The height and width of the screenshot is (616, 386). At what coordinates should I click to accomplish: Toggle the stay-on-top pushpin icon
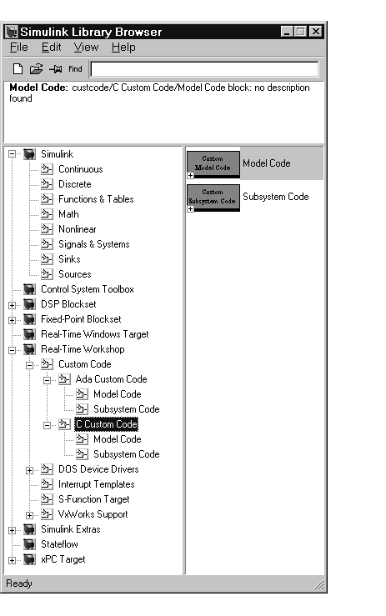[56, 69]
